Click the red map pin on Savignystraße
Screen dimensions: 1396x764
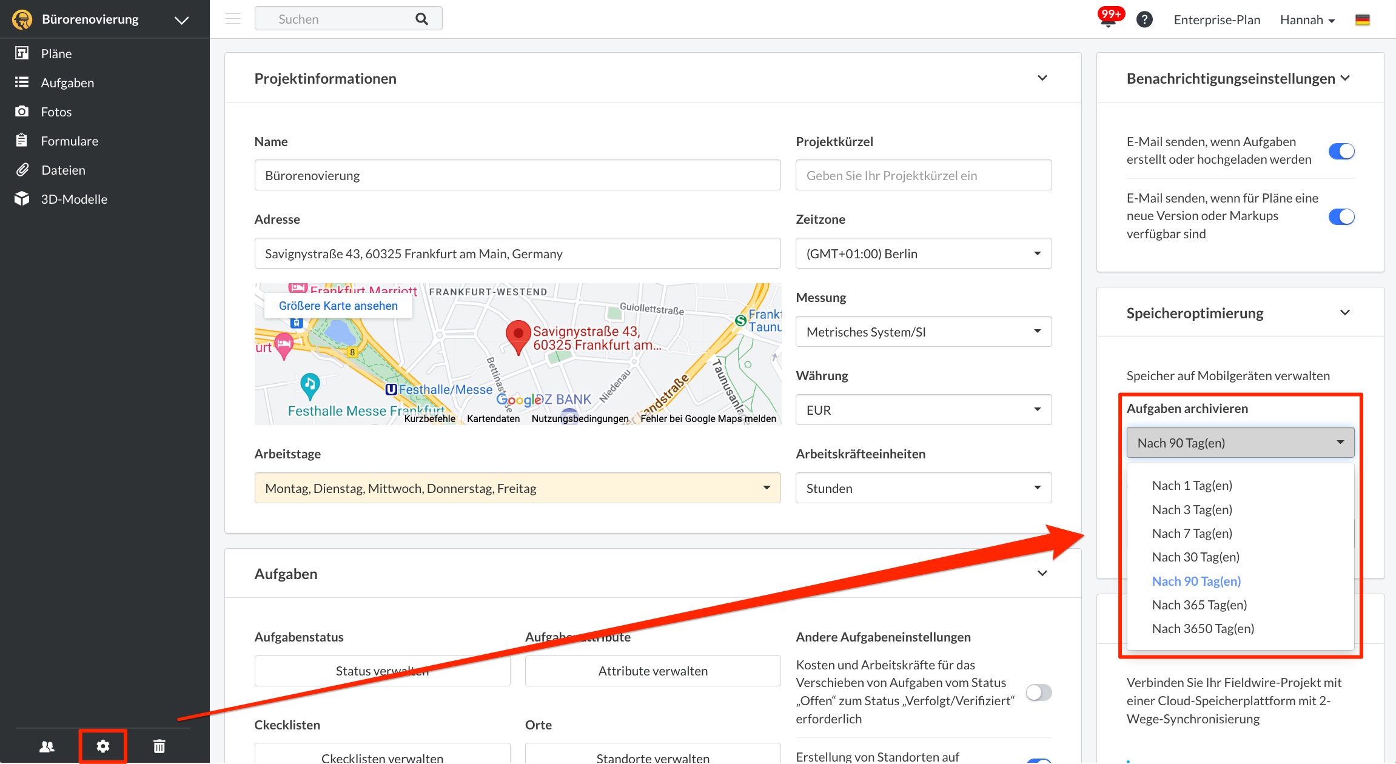[x=518, y=337]
